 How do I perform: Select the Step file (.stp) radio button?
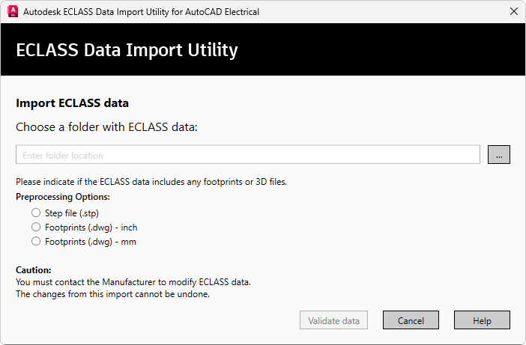(36, 213)
